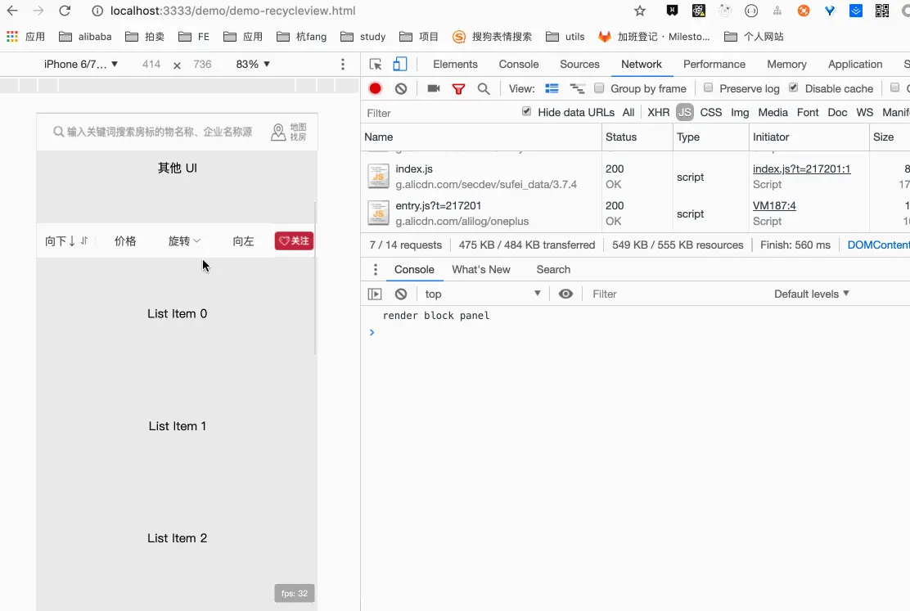The height and width of the screenshot is (611, 910).
Task: Open the What's New drawer tab
Action: pyautogui.click(x=481, y=270)
